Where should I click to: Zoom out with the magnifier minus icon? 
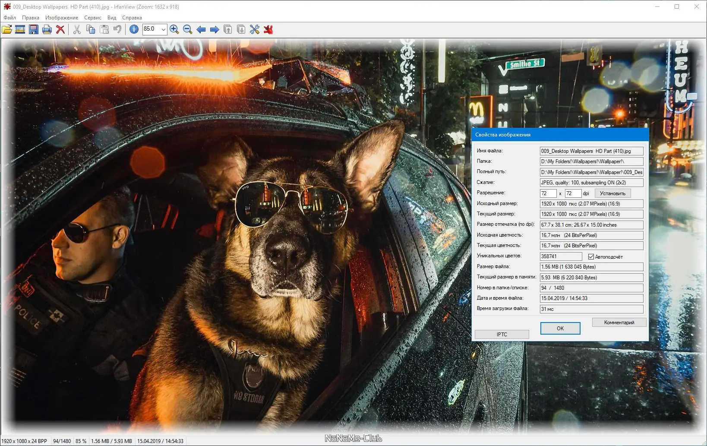click(188, 29)
